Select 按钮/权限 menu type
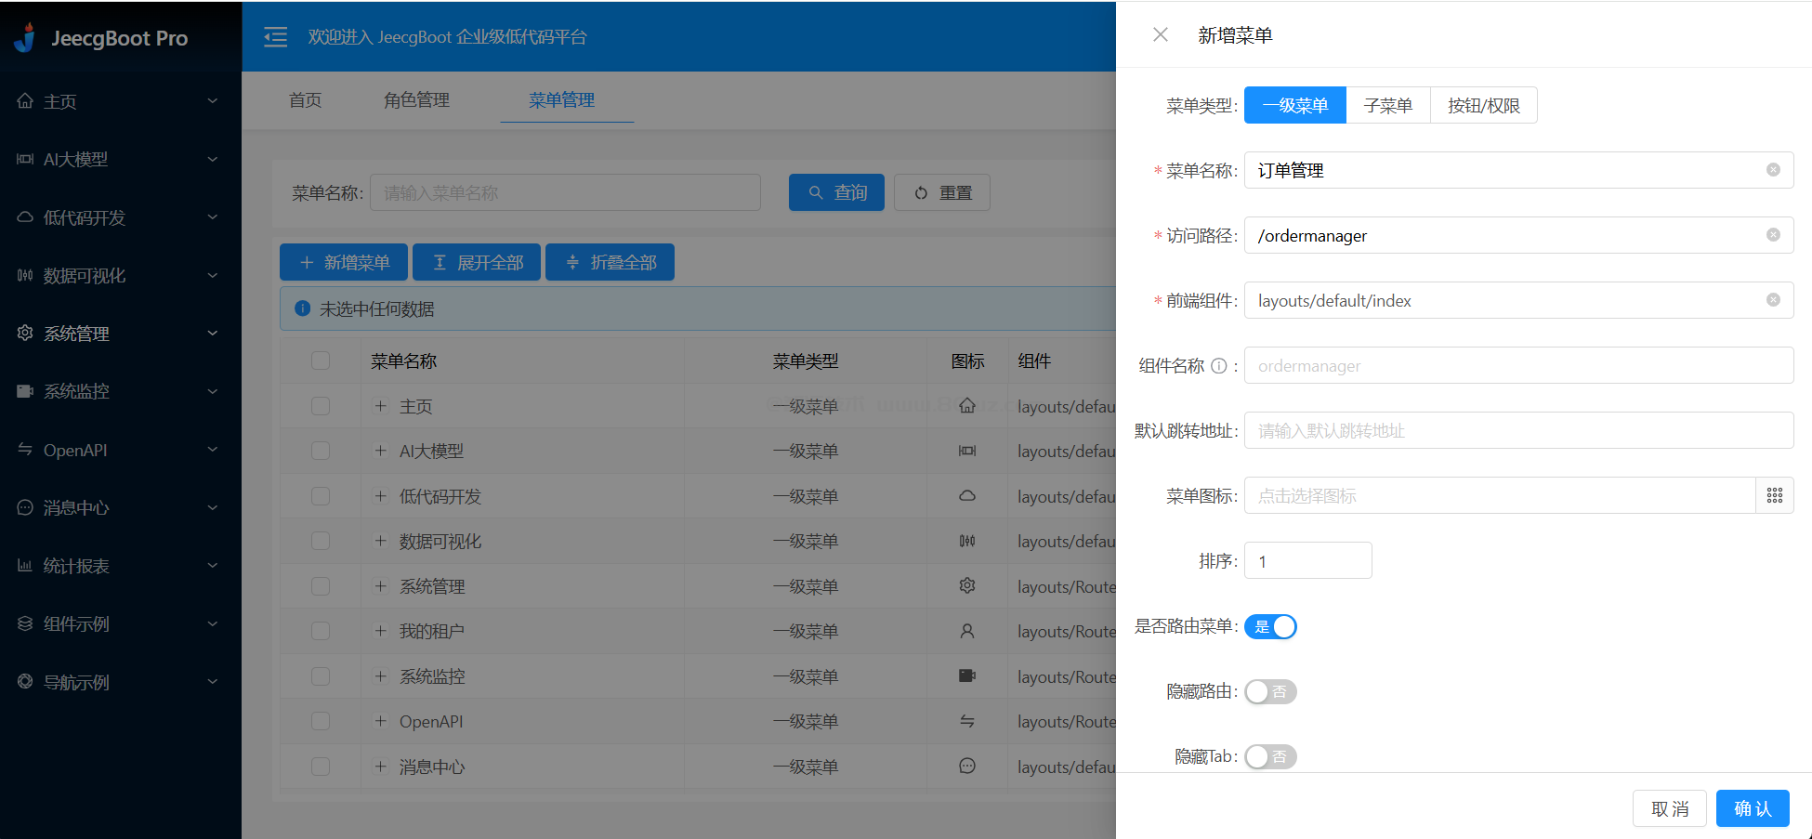The width and height of the screenshot is (1812, 839). [1484, 105]
